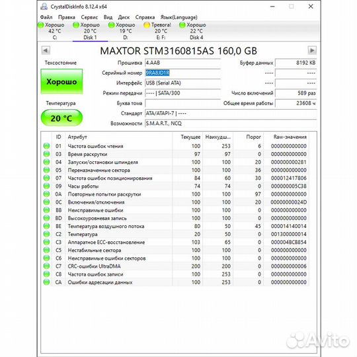Click status icon of Частота ошибок записи row
The image size is (357, 357).
point(46,274)
